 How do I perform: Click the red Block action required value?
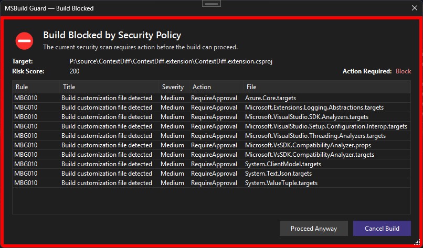point(403,71)
